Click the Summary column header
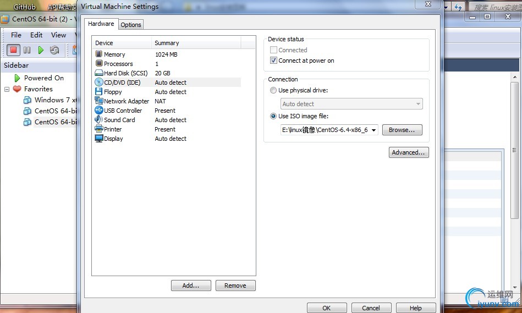Screen dimensions: 522x313 pyautogui.click(x=196, y=43)
